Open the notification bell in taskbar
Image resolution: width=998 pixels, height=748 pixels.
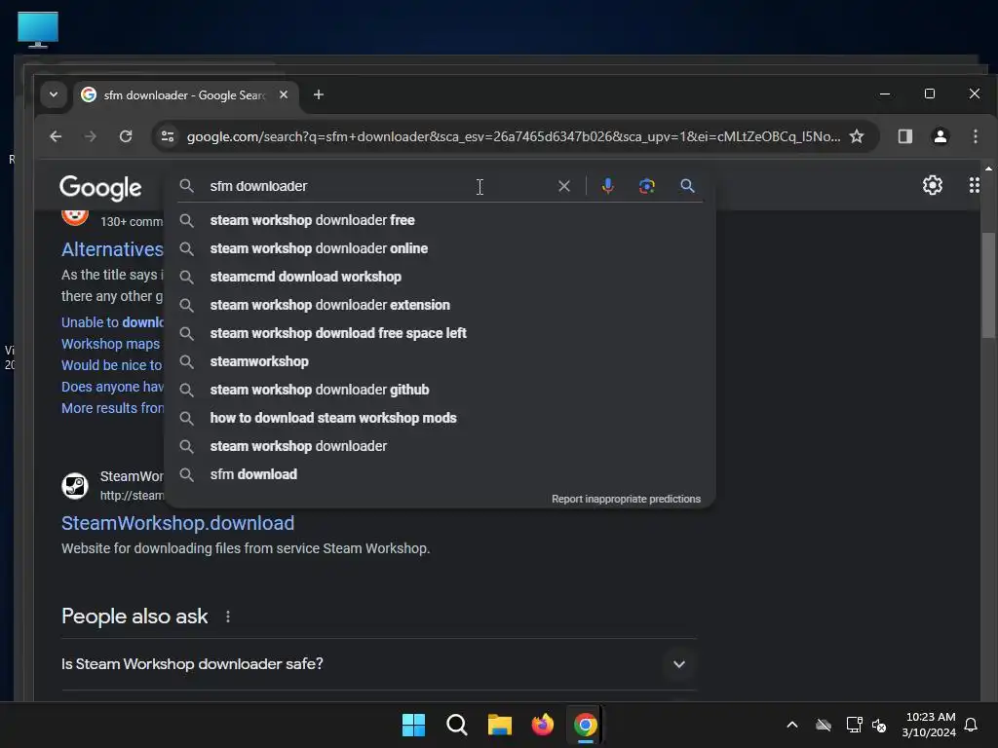[x=971, y=725]
